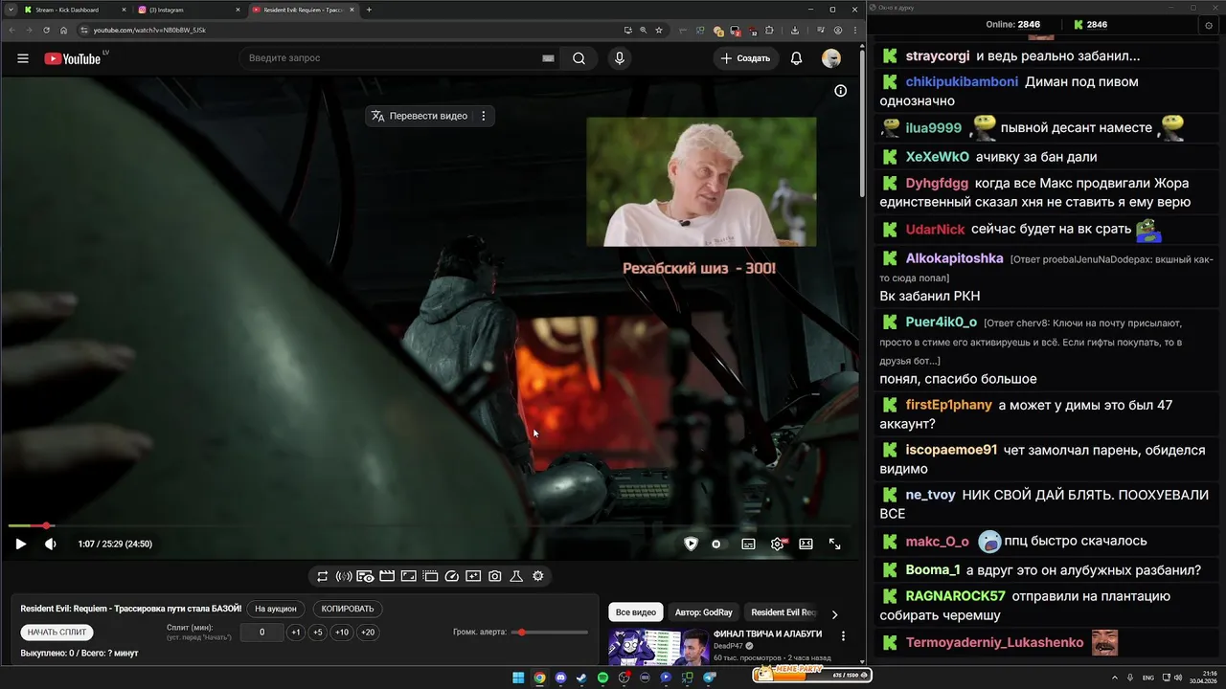Click the split minutes input field
Screen dimensions: 1226x689
(261, 633)
